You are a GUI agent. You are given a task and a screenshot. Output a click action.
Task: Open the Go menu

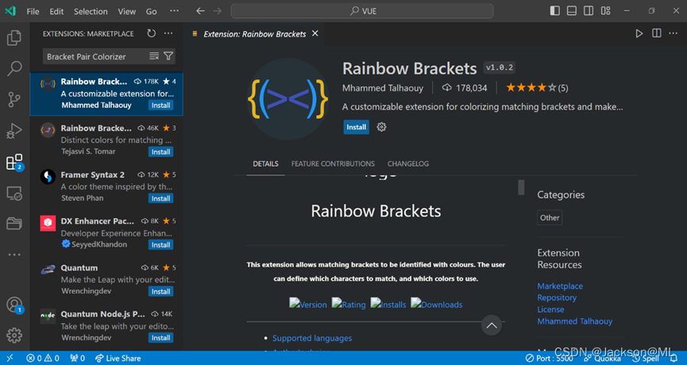click(x=151, y=11)
